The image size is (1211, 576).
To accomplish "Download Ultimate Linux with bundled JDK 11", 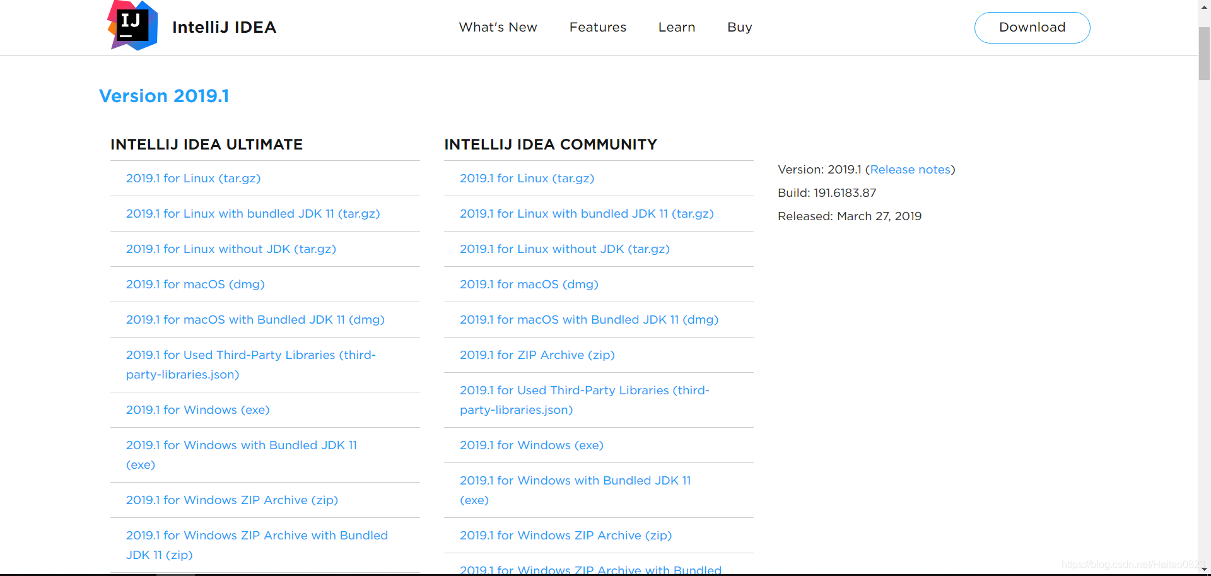I will (x=253, y=214).
